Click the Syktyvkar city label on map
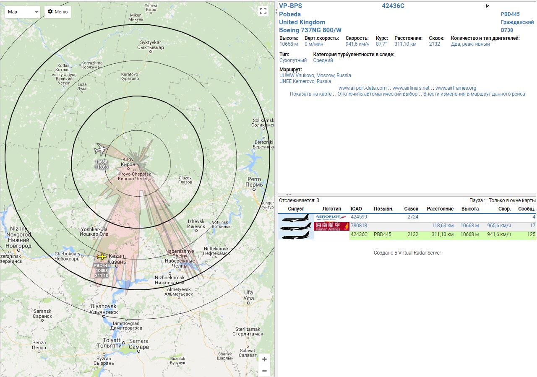Image resolution: width=537 pixels, height=377 pixels. point(150,45)
